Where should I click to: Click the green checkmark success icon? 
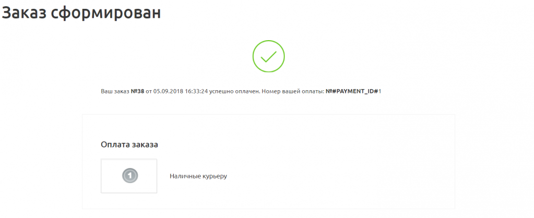click(x=268, y=56)
